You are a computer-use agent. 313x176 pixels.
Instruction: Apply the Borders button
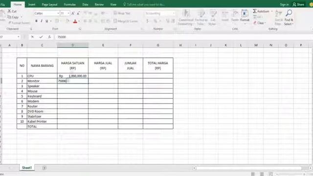(57, 21)
